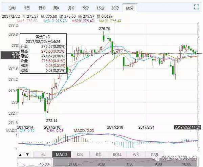Viewport: 203px width, 167px height.
Task: Expand chart to fullscreen
Action: point(197,7)
